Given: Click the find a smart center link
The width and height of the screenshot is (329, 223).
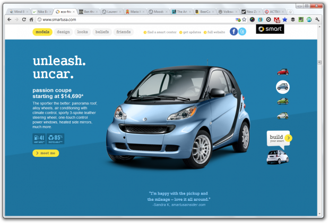Looking at the screenshot, I should coord(160,32).
